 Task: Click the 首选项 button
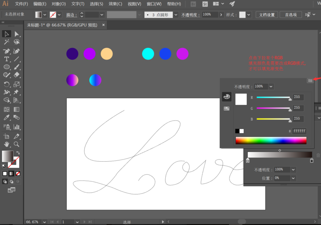291,15
